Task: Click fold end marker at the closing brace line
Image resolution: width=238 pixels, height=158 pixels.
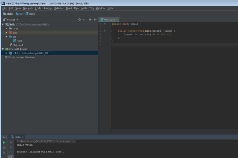Action: tap(111, 38)
